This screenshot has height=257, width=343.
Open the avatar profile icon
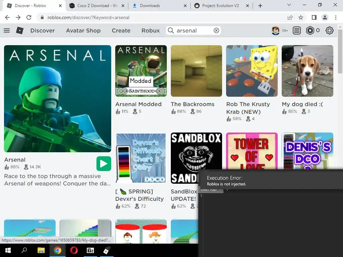pos(275,30)
